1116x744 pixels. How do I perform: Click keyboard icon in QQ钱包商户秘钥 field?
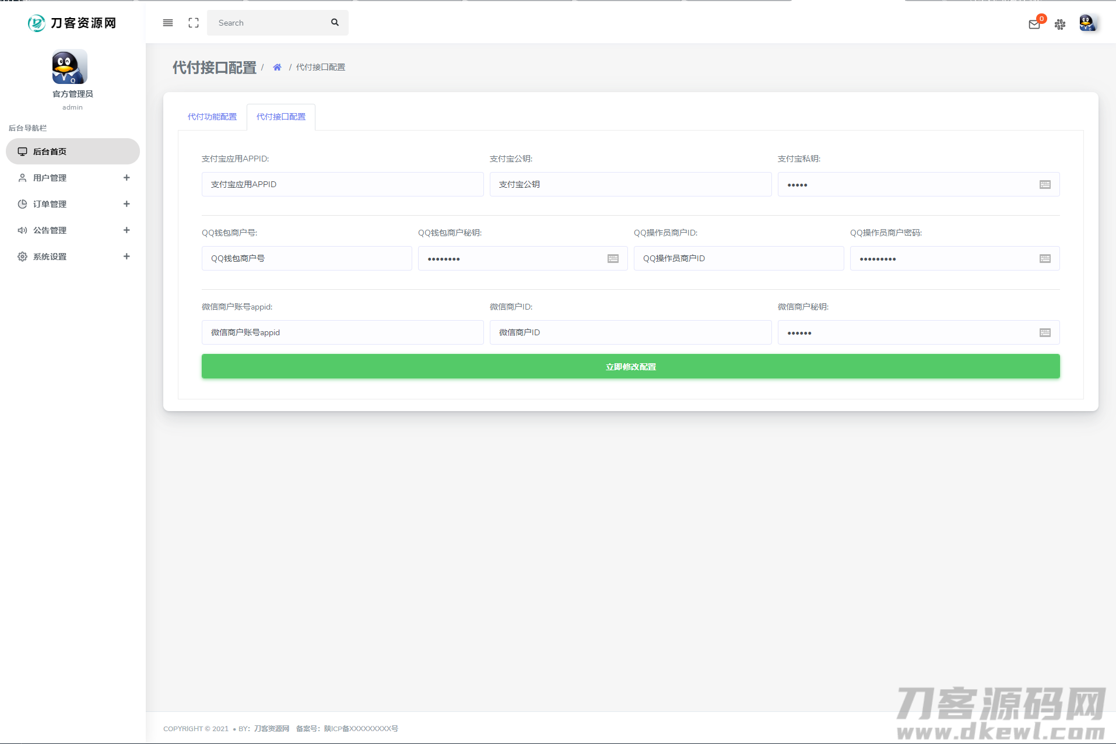pyautogui.click(x=613, y=259)
